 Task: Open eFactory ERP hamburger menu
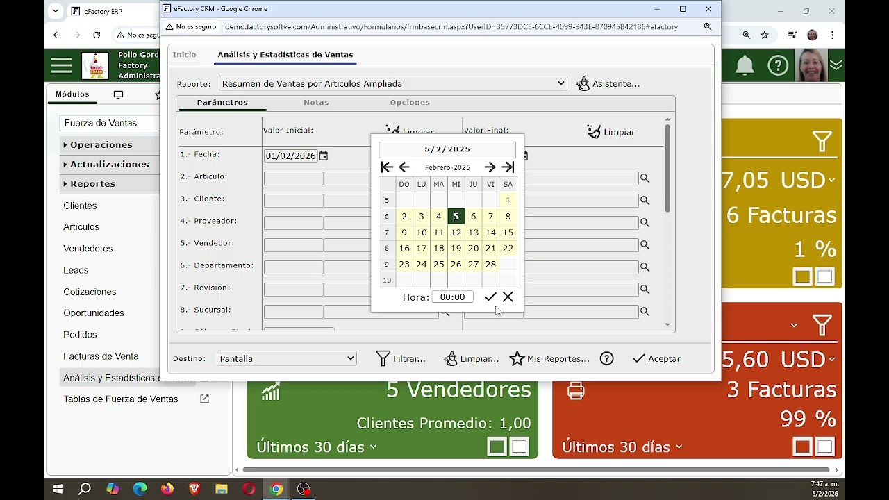pyautogui.click(x=61, y=65)
